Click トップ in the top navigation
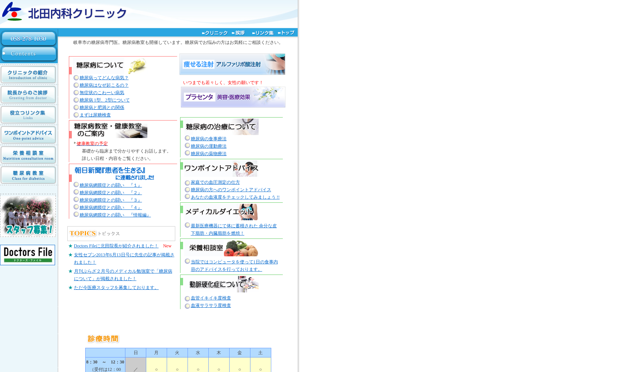The image size is (643, 372). tap(286, 33)
